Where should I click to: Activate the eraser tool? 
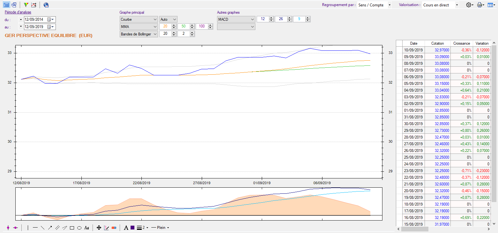[114, 228]
